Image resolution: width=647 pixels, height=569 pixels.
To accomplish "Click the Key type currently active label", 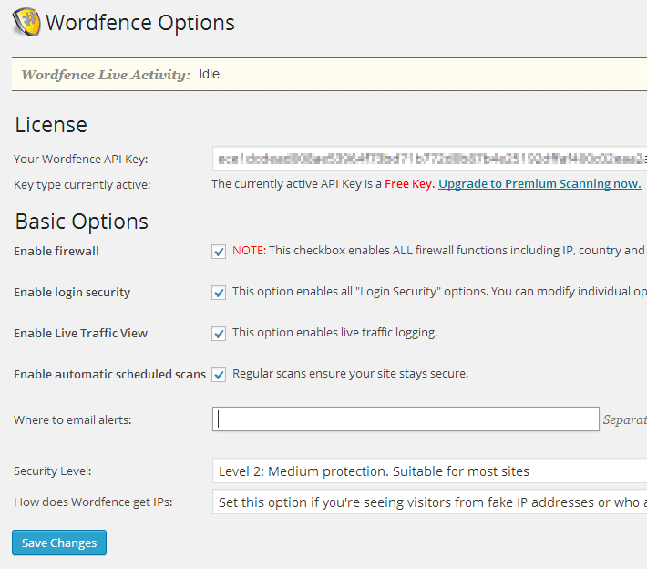I will (x=82, y=184).
